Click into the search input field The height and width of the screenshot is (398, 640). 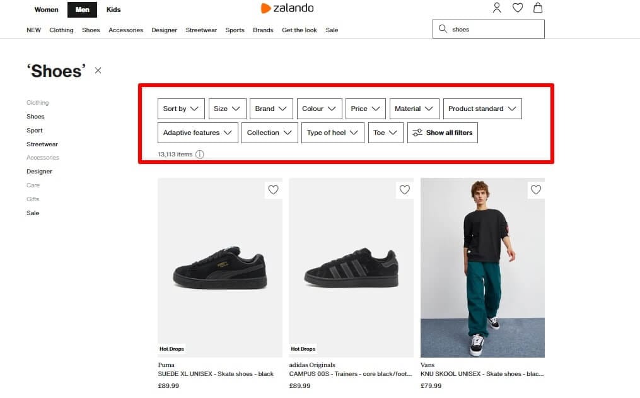click(x=495, y=30)
